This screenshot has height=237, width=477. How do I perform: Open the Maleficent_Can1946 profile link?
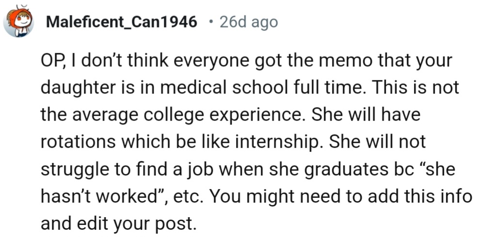pos(122,22)
